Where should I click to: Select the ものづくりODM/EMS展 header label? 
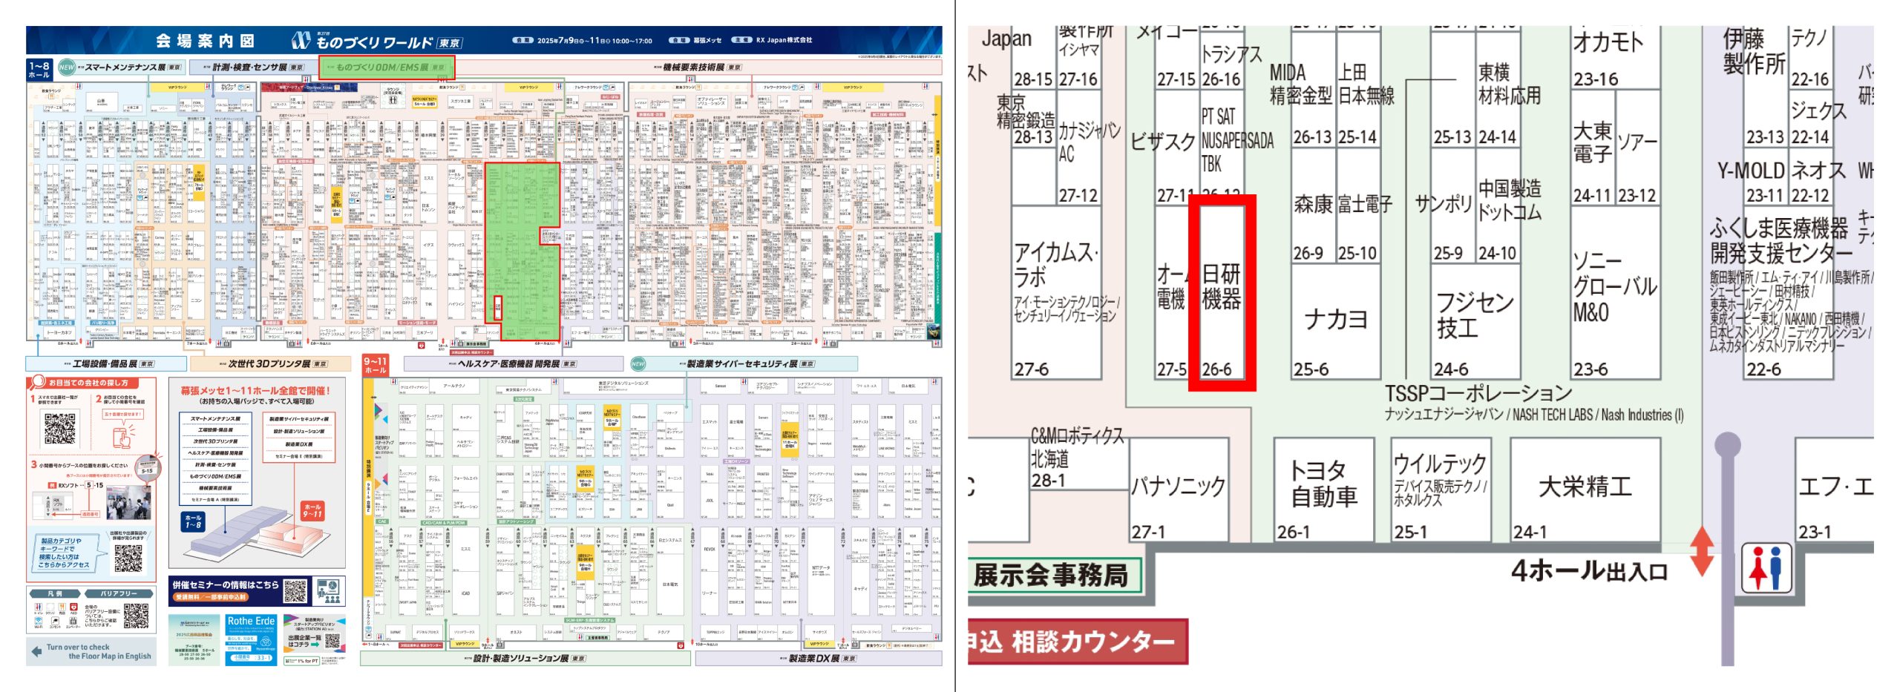pyautogui.click(x=387, y=67)
